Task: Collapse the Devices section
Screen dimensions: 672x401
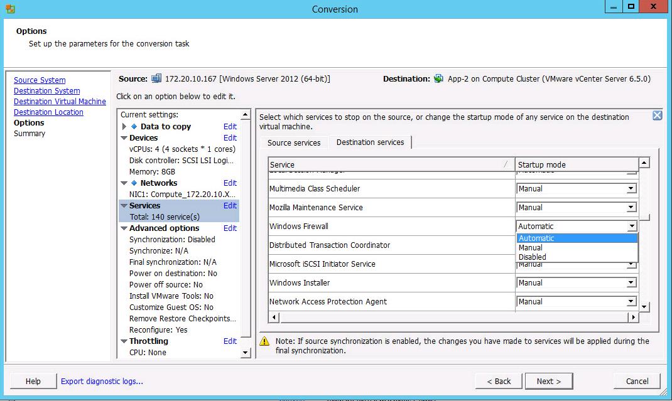Action: pos(124,138)
